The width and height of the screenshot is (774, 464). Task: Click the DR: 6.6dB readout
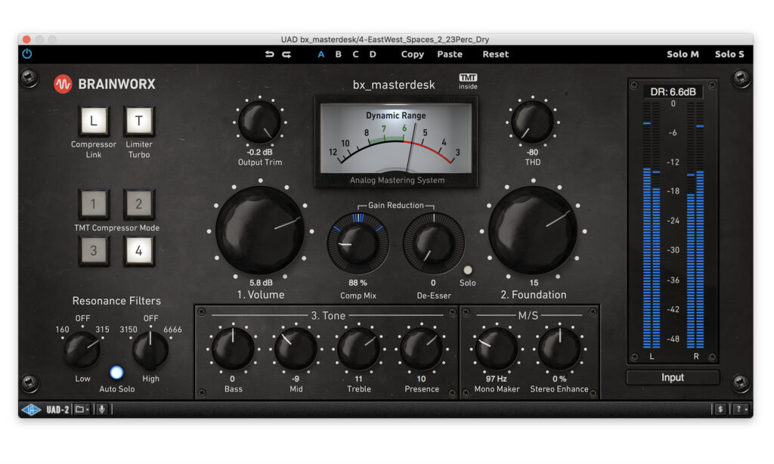(673, 91)
